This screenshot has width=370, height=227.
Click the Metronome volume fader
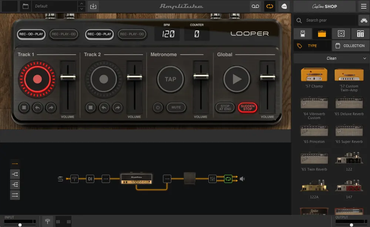click(x=201, y=76)
